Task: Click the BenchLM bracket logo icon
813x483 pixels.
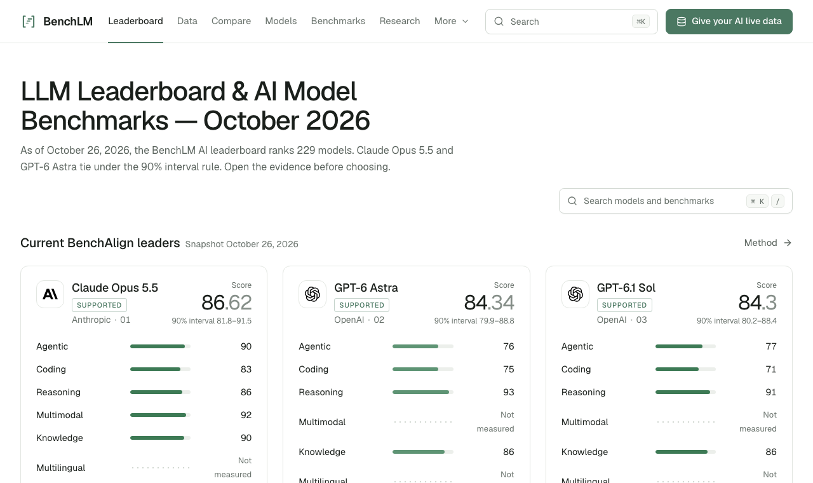Action: [x=29, y=22]
